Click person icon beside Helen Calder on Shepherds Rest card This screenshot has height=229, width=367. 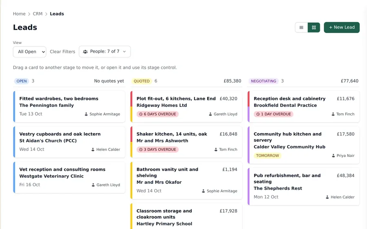(327, 197)
